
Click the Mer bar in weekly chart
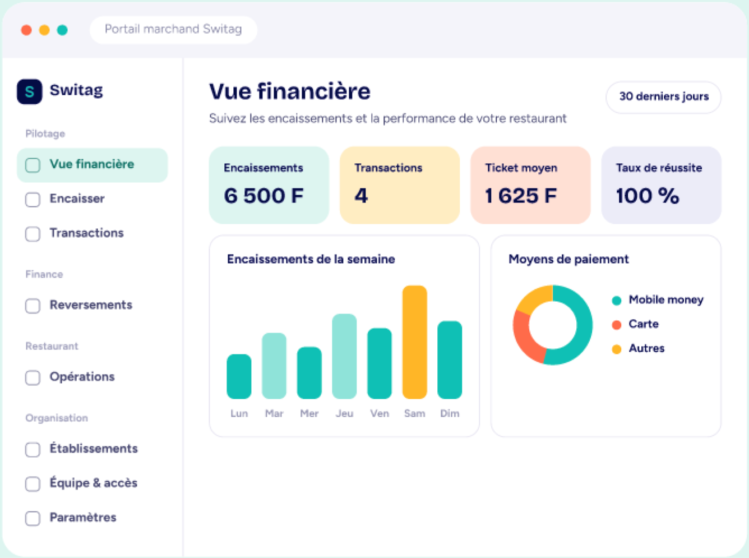pyautogui.click(x=309, y=373)
